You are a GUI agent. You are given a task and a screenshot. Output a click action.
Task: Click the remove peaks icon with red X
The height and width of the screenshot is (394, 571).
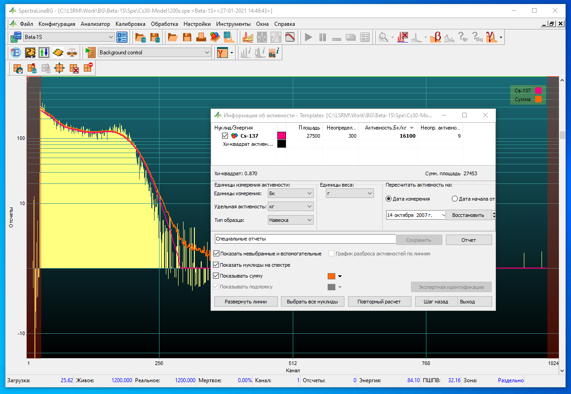(x=402, y=37)
